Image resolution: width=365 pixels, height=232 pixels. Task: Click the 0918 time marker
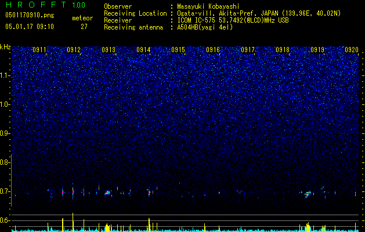[x=283, y=50]
